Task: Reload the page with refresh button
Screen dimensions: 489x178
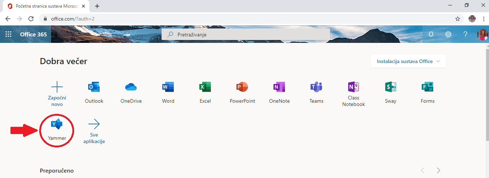Action: 31,19
